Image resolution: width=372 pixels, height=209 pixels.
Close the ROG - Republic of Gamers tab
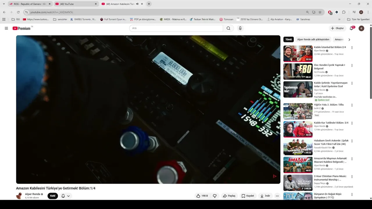49,4
